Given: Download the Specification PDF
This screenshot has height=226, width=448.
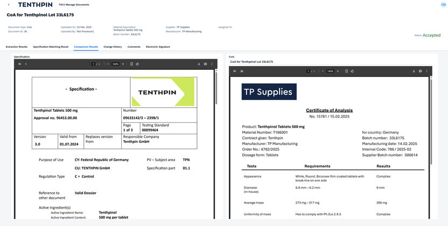Looking at the screenshot, I should [199, 64].
